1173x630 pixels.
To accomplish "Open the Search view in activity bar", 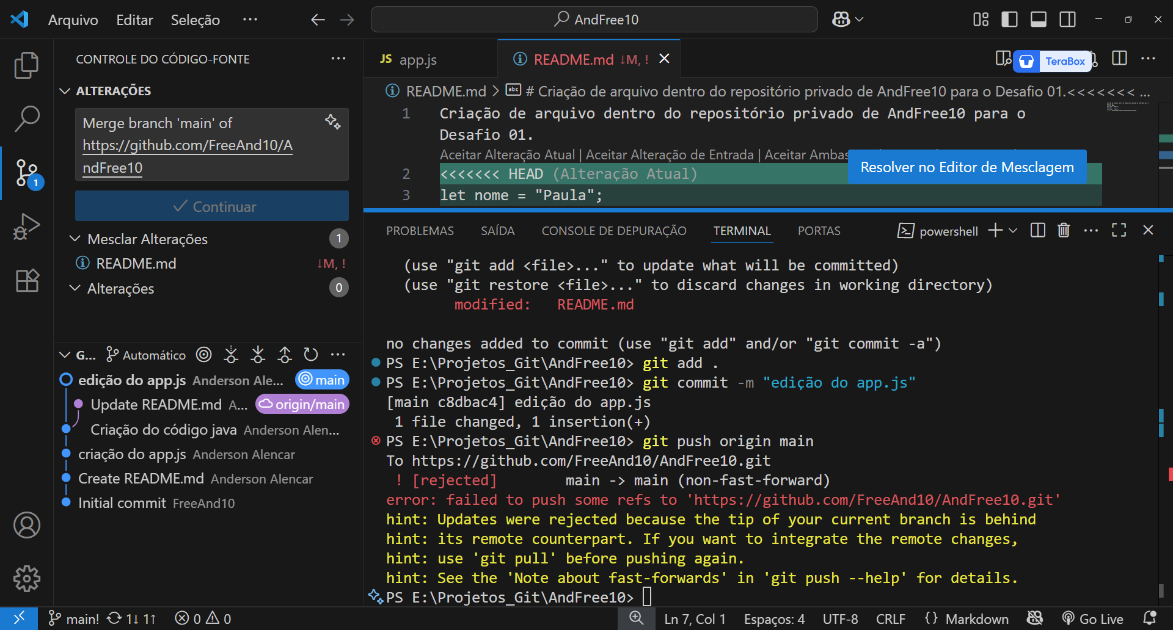I will 26,118.
